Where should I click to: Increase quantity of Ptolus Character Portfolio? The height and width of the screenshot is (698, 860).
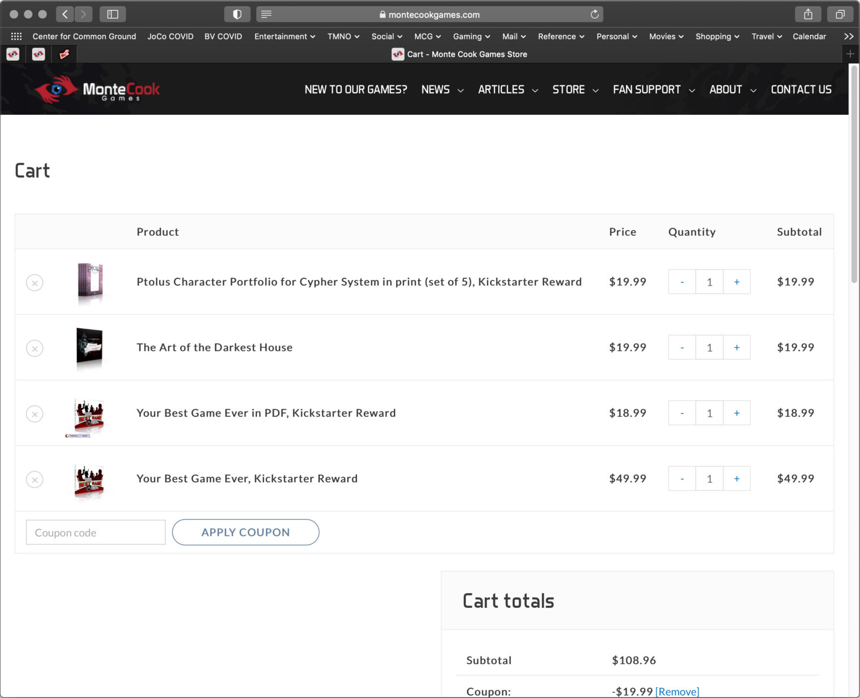point(737,282)
